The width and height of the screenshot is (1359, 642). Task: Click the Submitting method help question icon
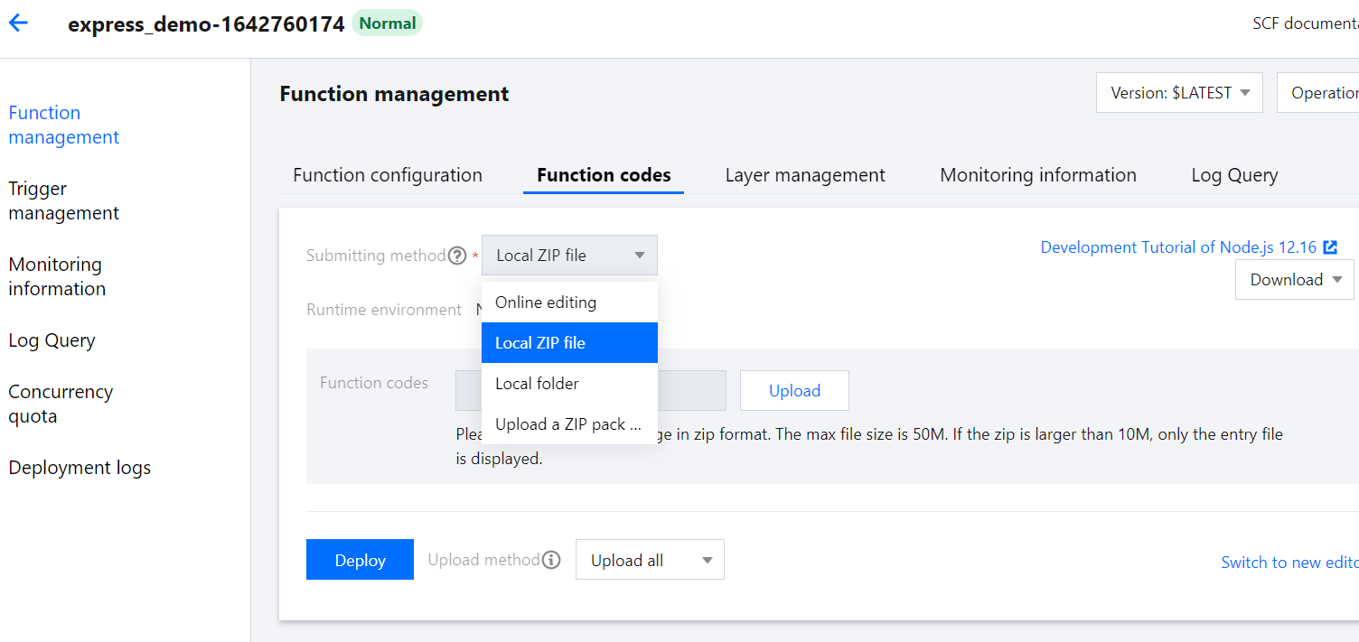(x=457, y=256)
